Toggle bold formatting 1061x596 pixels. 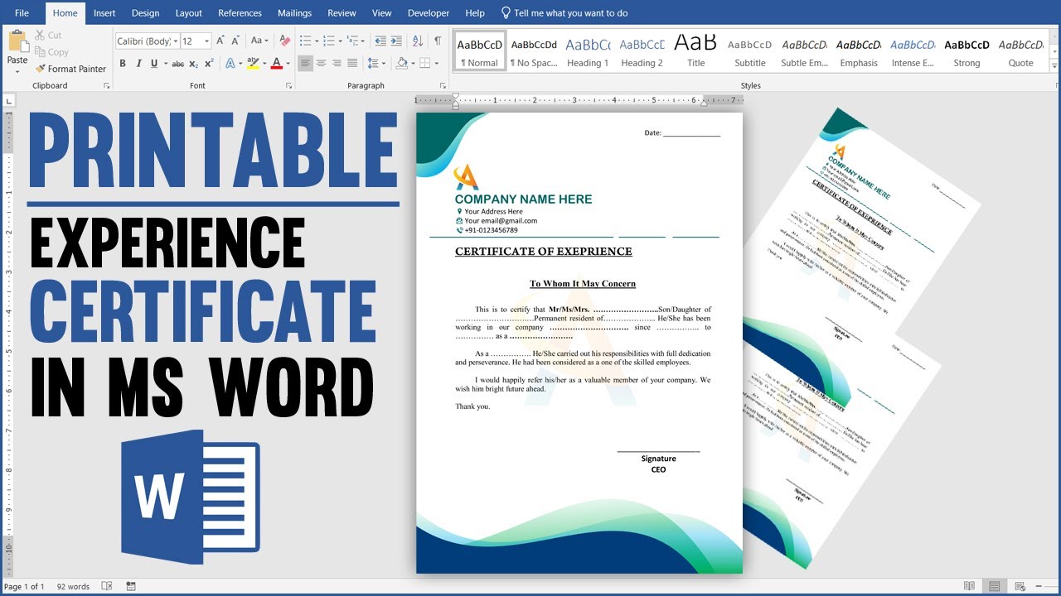pyautogui.click(x=123, y=64)
